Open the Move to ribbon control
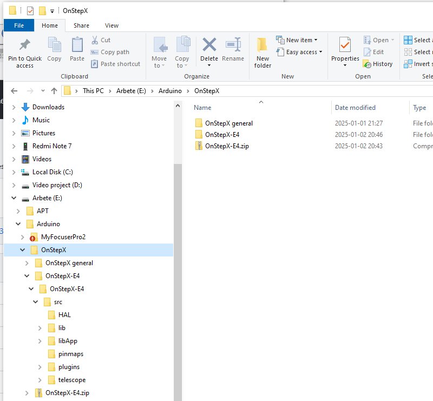The height and width of the screenshot is (401, 433). click(159, 52)
